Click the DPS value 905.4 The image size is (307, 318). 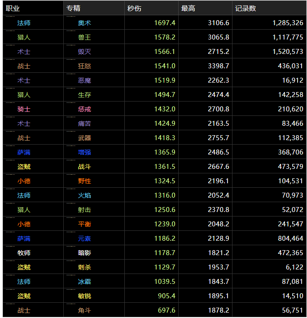pyautogui.click(x=167, y=296)
